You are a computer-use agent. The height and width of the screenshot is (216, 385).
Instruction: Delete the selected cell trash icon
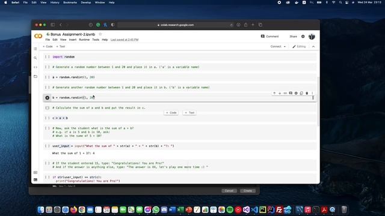pos(307,94)
